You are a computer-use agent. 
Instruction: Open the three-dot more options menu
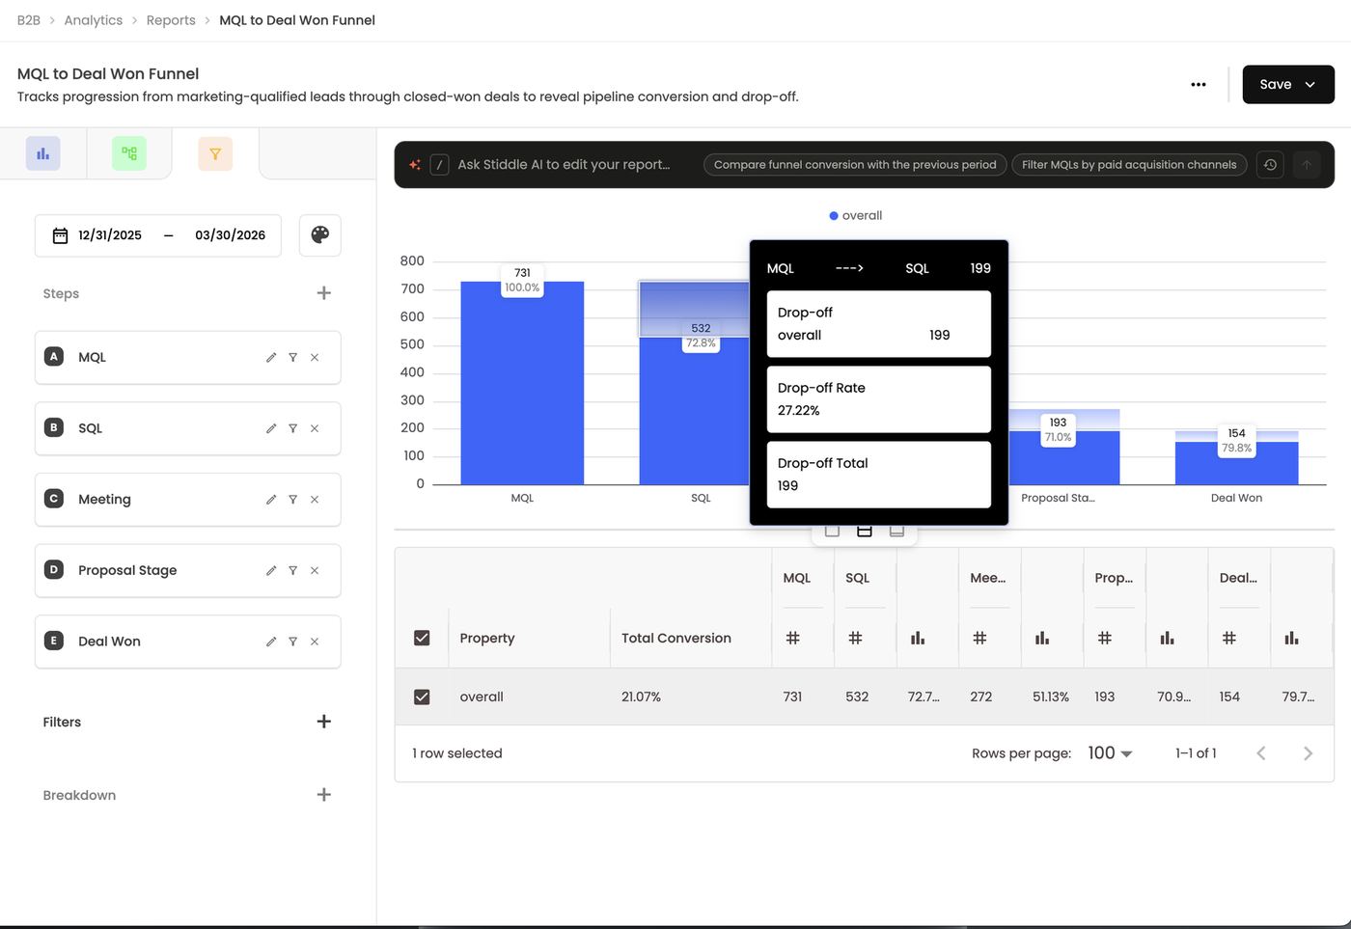[x=1199, y=85]
